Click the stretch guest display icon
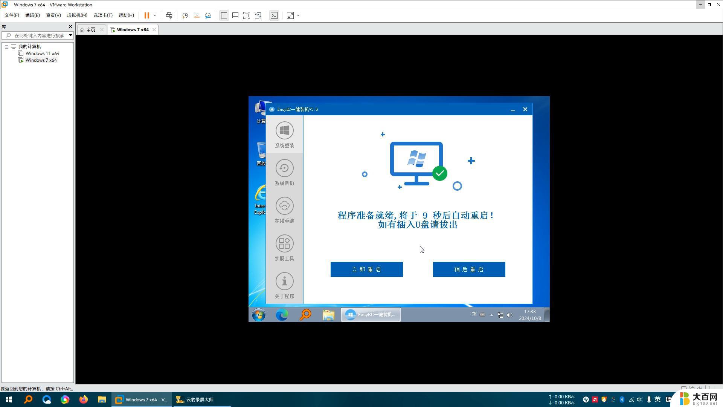The image size is (723, 407). click(290, 15)
